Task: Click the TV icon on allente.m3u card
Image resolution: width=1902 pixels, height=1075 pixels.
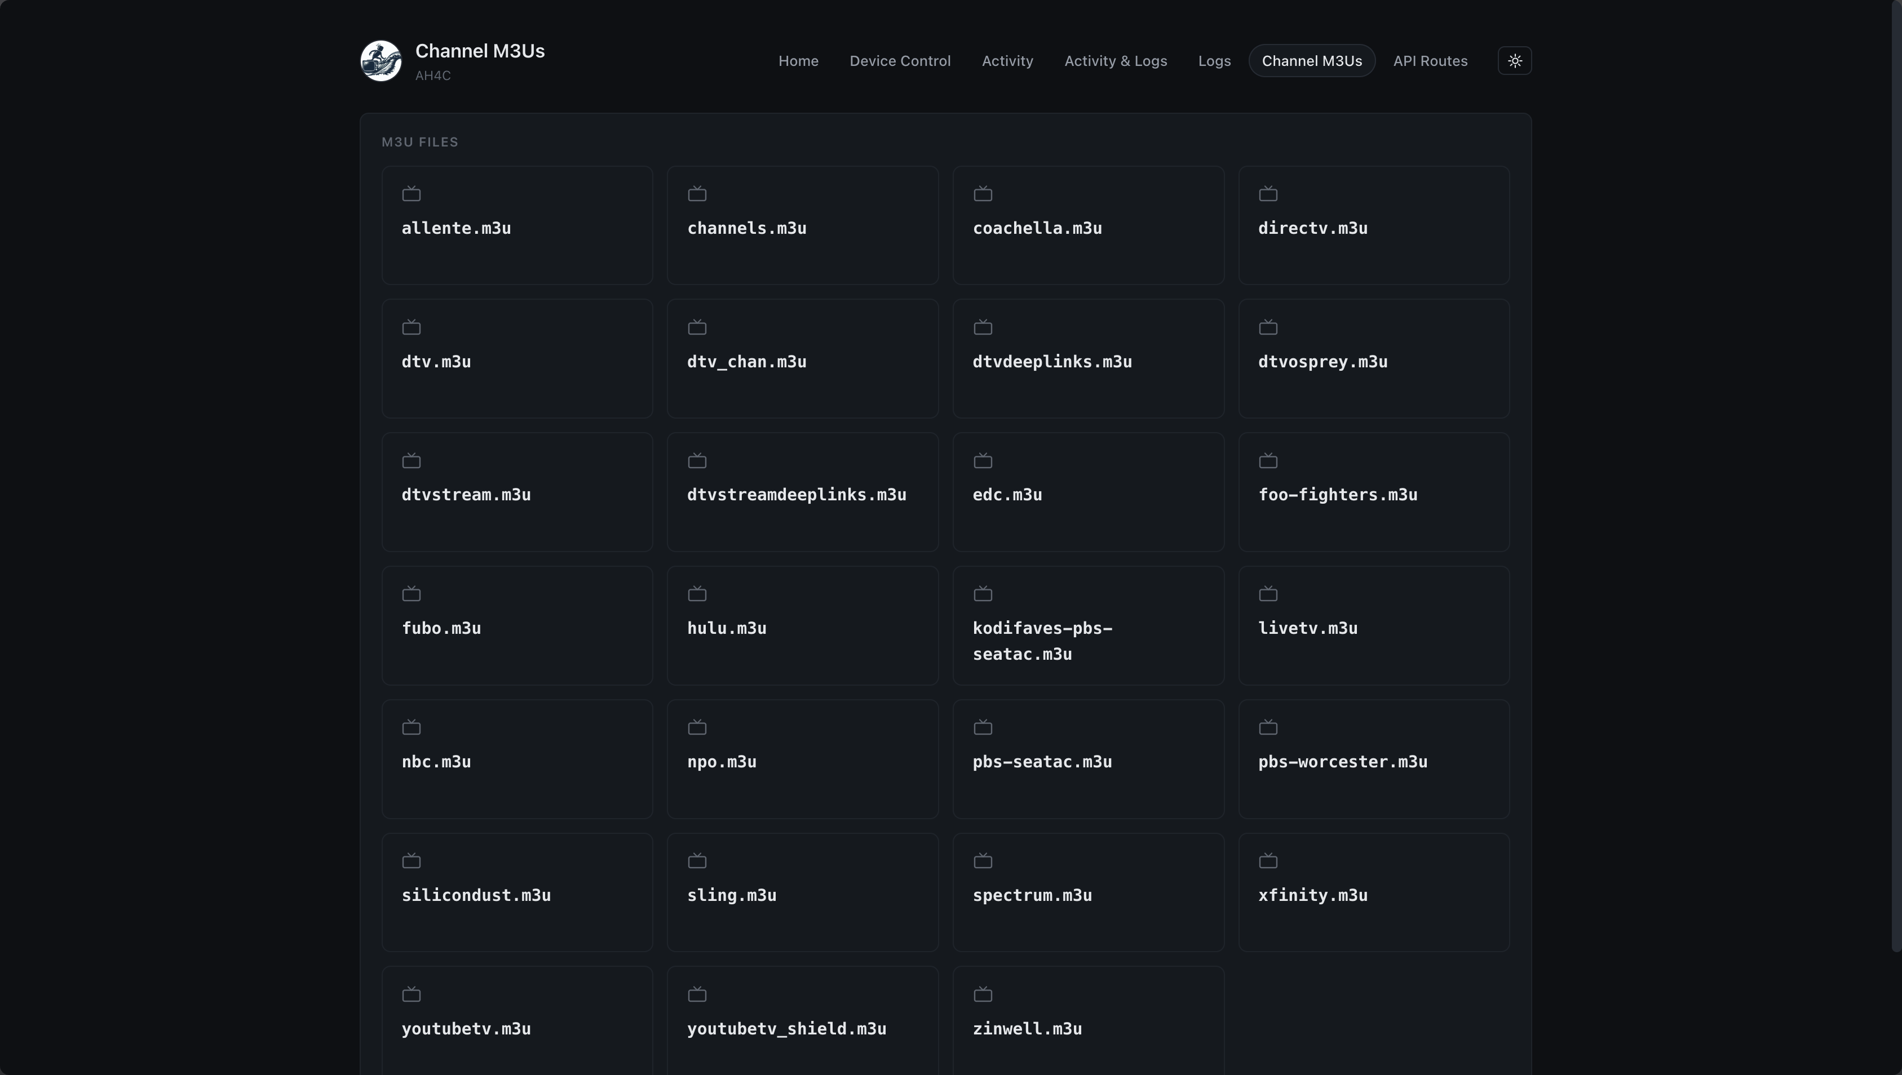Action: 412,194
